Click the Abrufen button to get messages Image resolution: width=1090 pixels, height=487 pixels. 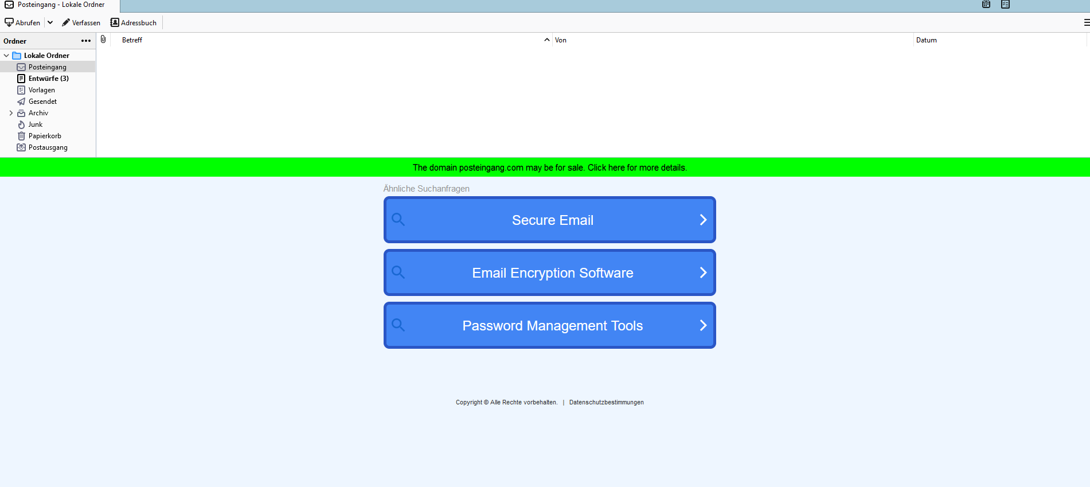(22, 22)
